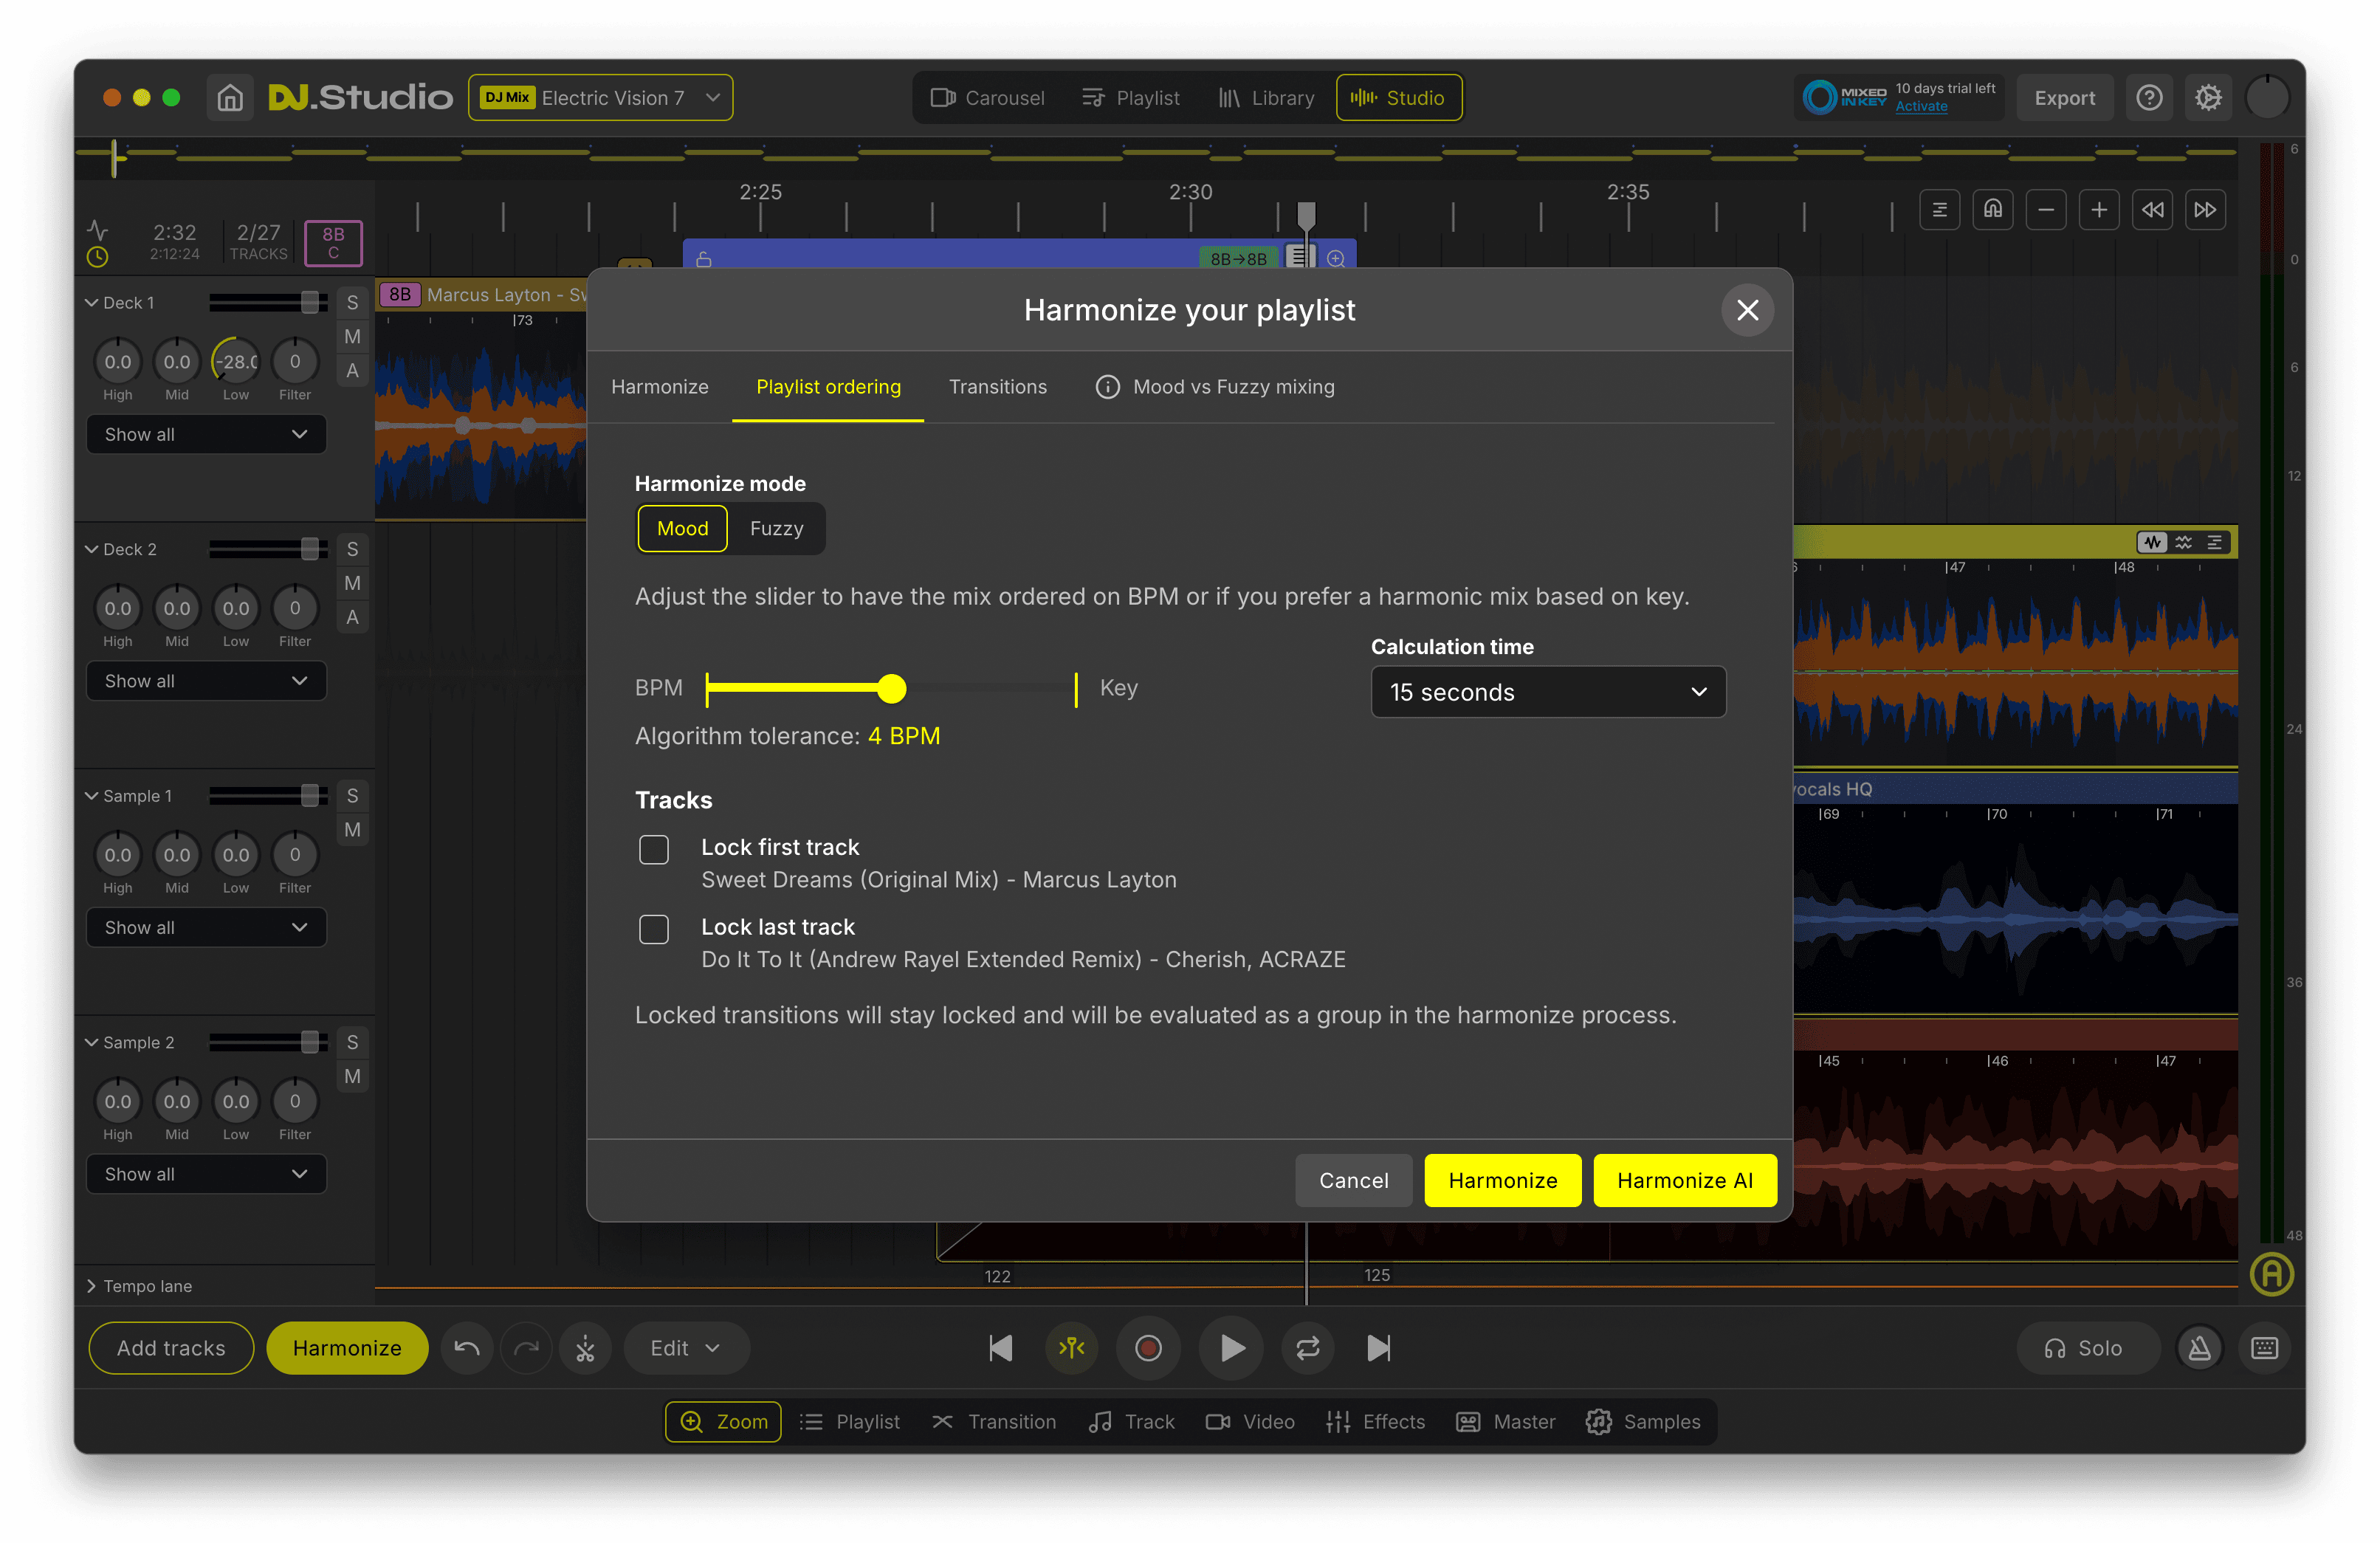
Task: Click the align lanes icon in timeline toolbar
Action: click(1940, 209)
